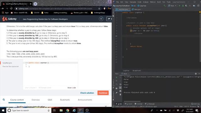201x113 pixels.
Task: Open Run panel settings gear
Action: point(196,74)
